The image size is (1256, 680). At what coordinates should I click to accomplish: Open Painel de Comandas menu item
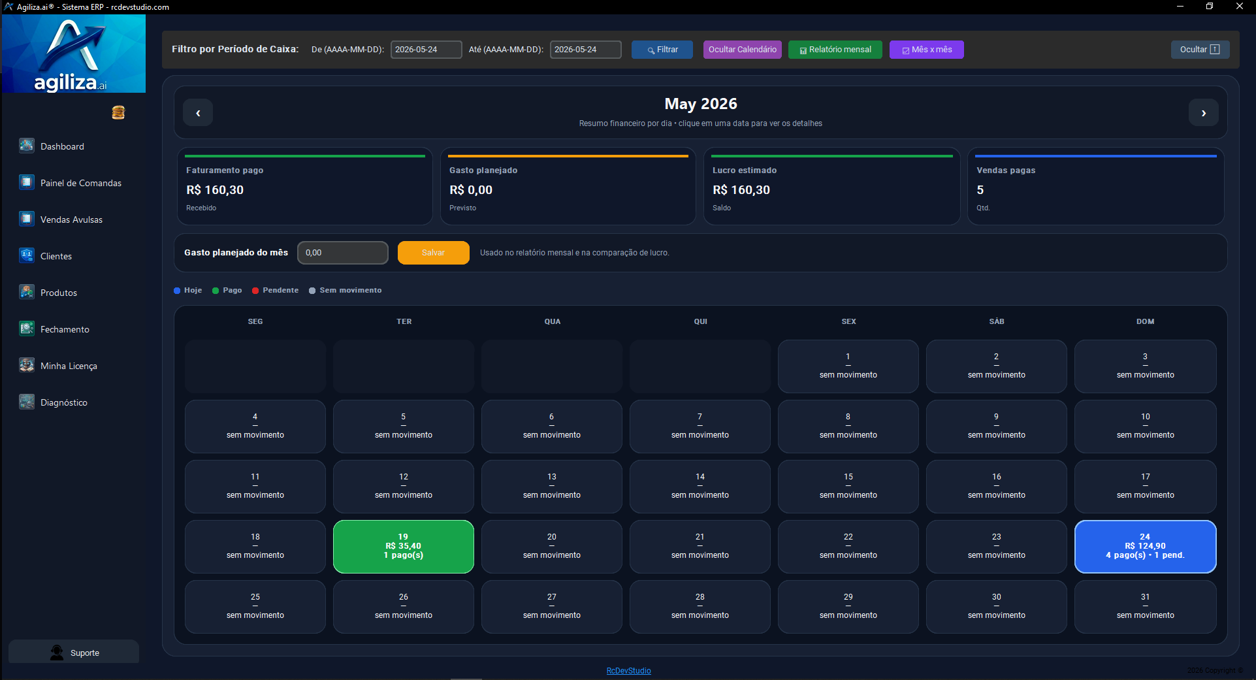click(x=81, y=183)
